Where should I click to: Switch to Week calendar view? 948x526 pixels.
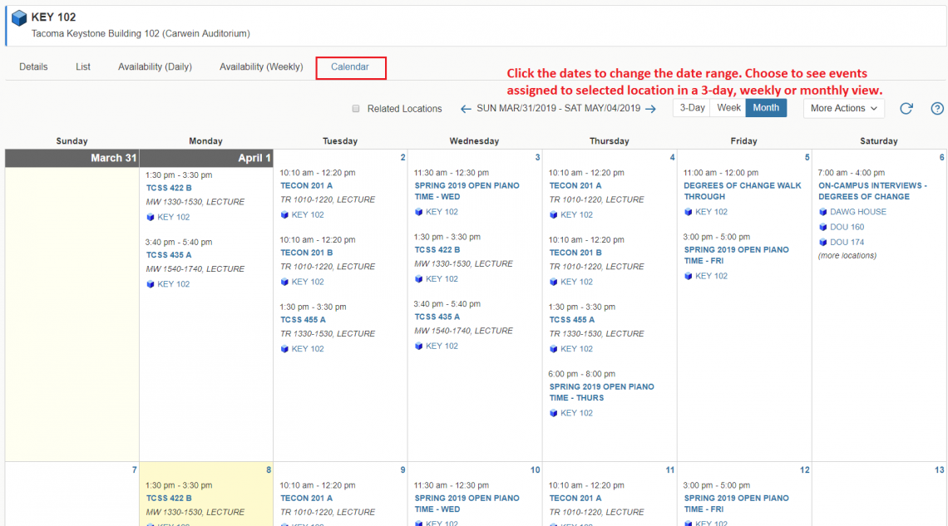(728, 108)
